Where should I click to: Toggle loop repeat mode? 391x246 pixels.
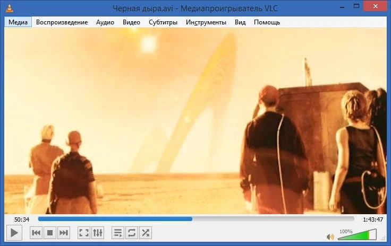pyautogui.click(x=132, y=233)
